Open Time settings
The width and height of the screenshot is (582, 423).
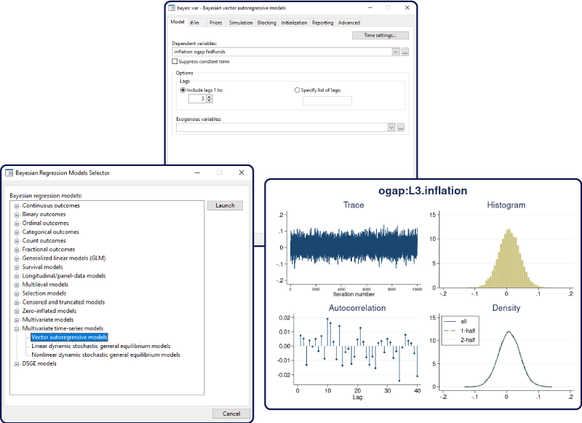click(x=382, y=35)
